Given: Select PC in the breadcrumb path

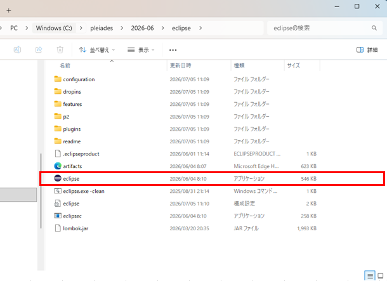Looking at the screenshot, I should 14,28.
